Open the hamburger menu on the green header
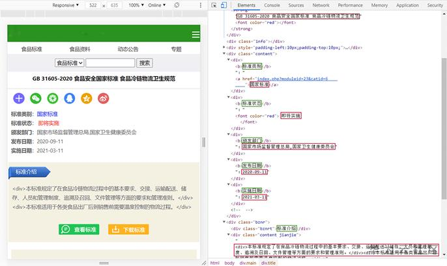This screenshot has width=447, height=266. pos(195,34)
